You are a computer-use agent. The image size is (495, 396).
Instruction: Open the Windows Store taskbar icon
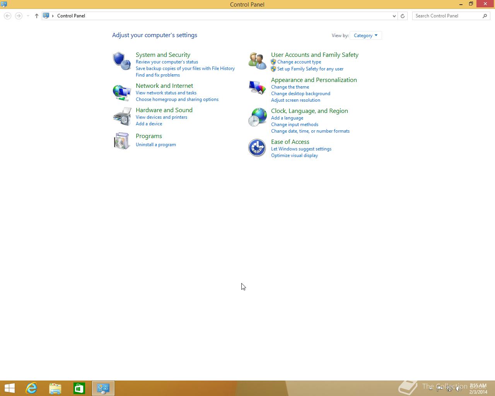click(x=79, y=388)
